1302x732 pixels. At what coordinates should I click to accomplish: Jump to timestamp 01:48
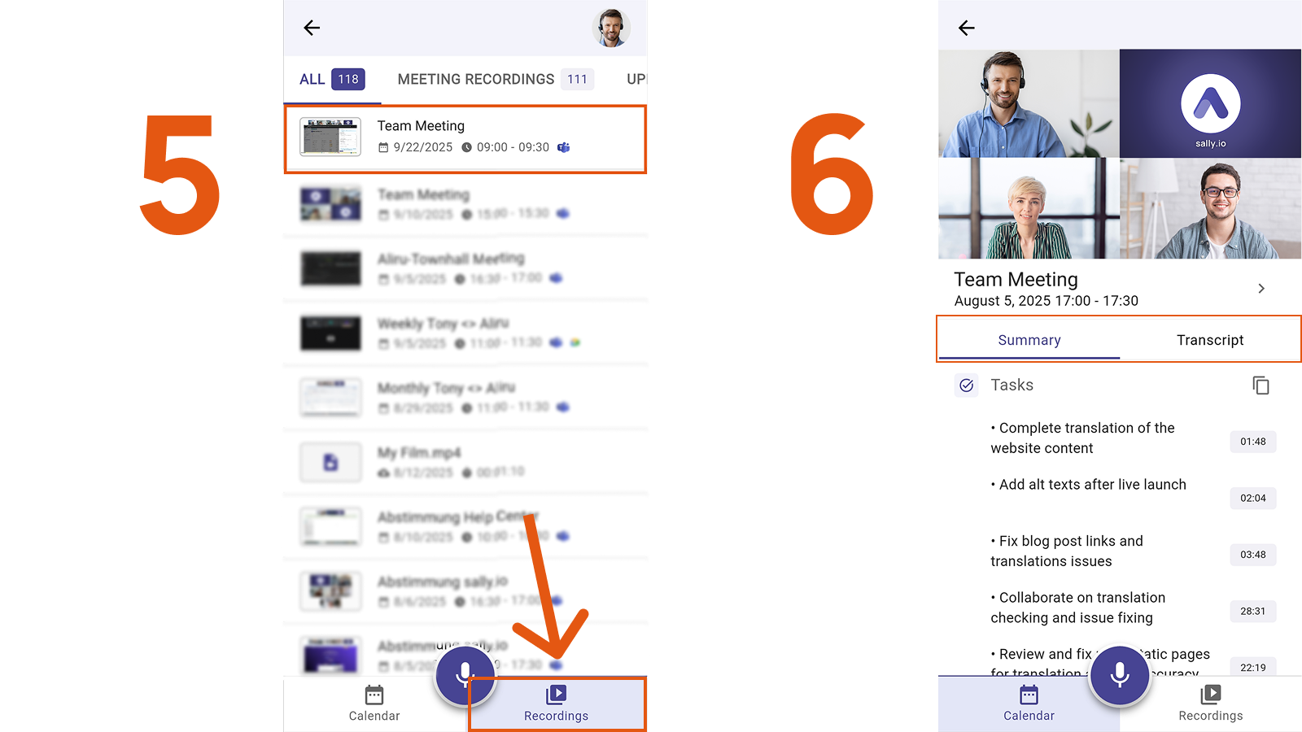click(1252, 442)
